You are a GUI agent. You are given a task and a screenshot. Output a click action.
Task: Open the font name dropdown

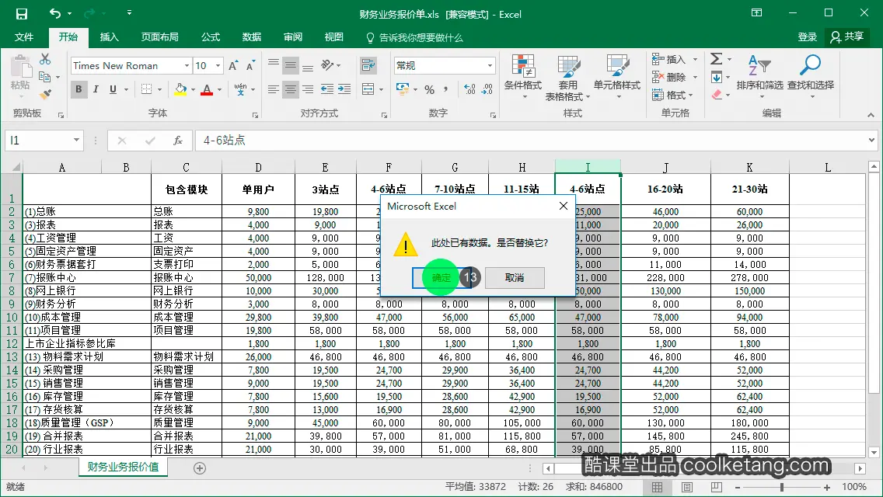click(x=187, y=66)
